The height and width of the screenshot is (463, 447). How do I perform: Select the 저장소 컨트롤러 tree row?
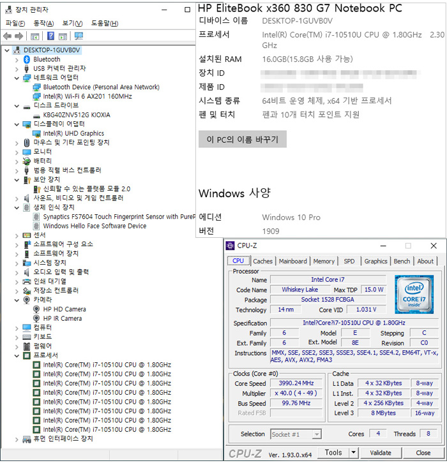[51, 291]
